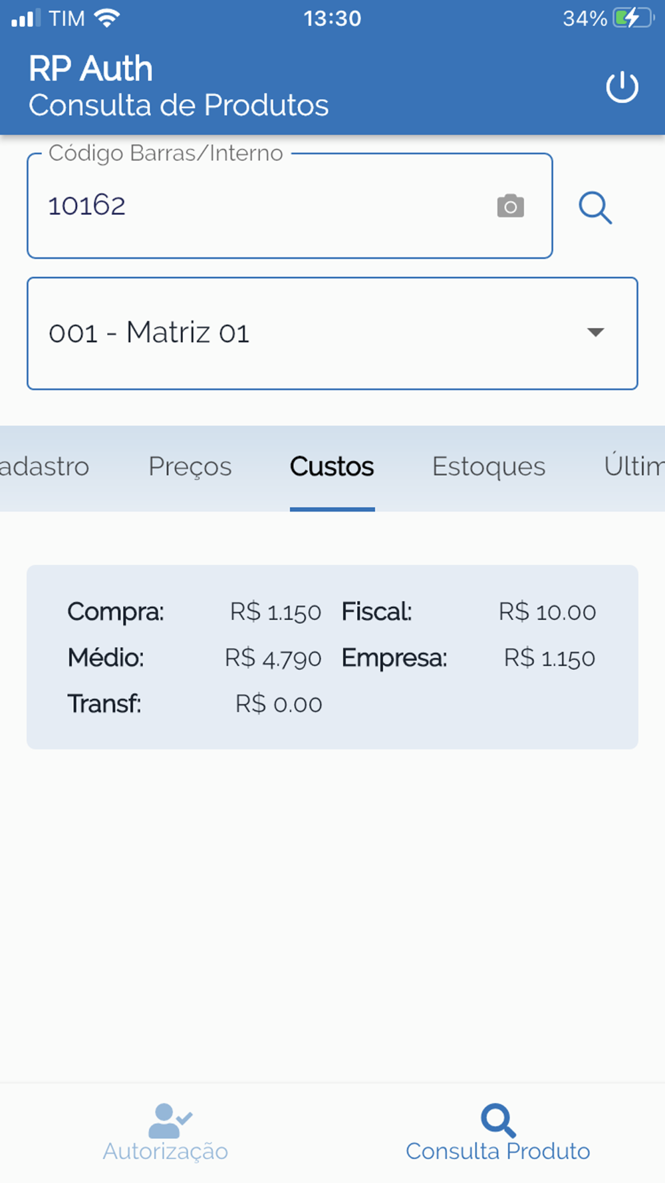Tap the Compra cost value R$ 1.150
The width and height of the screenshot is (665, 1183).
point(275,612)
